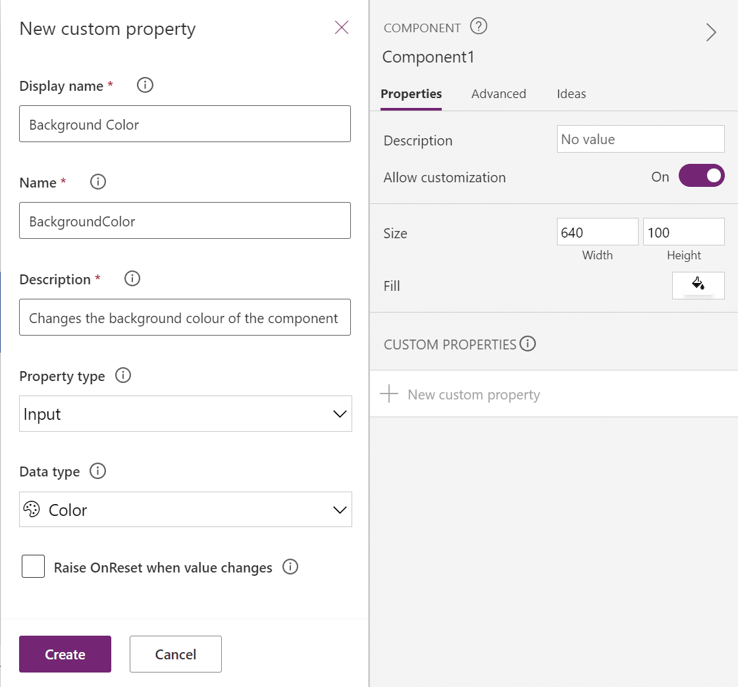Open the COMPONENT help question mark icon
The width and height of the screenshot is (738, 687).
pyautogui.click(x=479, y=26)
